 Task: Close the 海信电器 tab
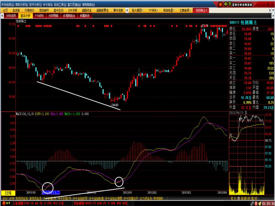(174, 10)
